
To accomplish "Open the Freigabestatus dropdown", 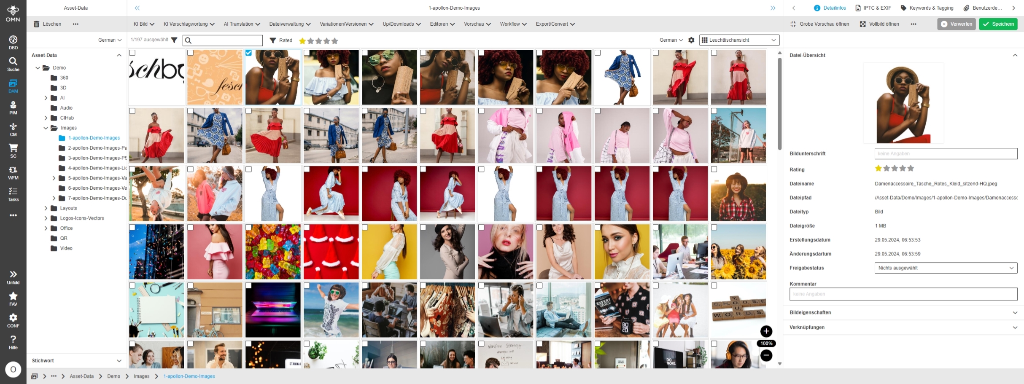I will pyautogui.click(x=945, y=268).
